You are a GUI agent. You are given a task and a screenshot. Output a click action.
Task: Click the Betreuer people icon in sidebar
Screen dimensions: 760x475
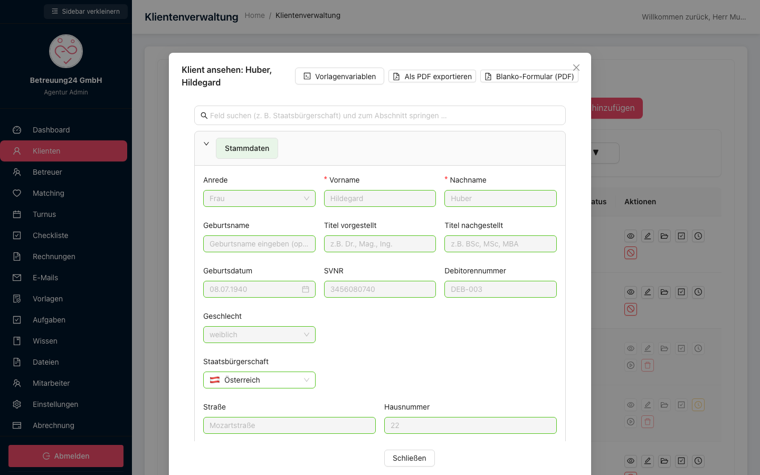coord(17,172)
